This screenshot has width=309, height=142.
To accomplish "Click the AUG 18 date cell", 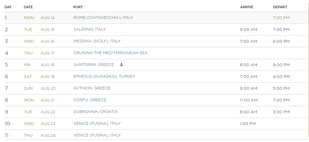I will point(48,65).
